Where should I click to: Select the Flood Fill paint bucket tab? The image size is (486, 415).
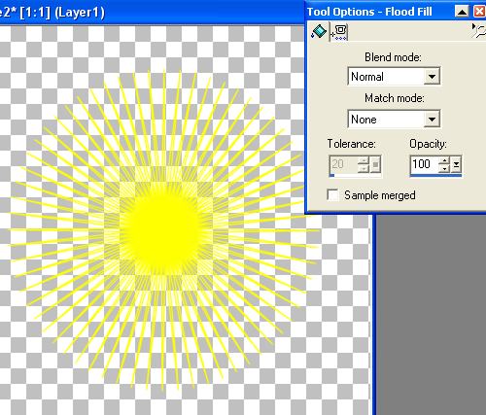(319, 32)
